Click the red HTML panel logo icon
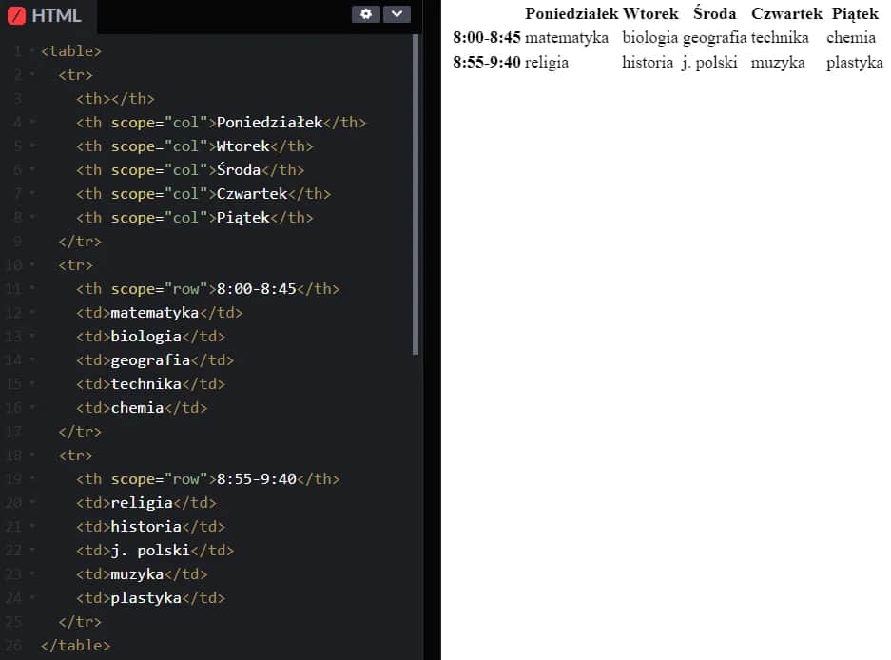This screenshot has height=660, width=891. (x=14, y=15)
